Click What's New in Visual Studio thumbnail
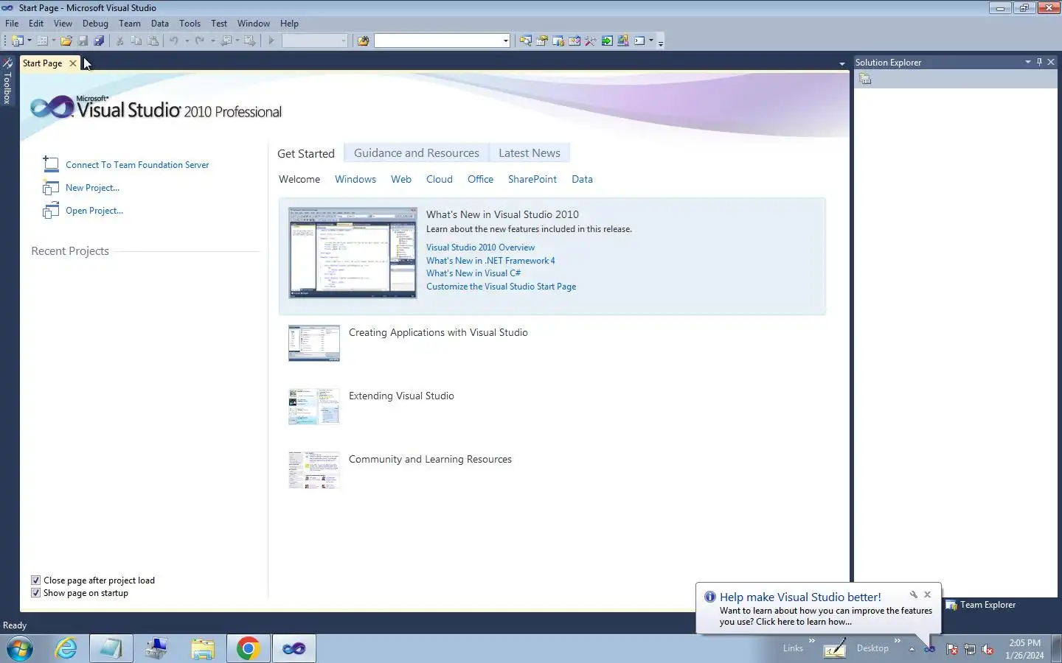1062x663 pixels. 353,253
